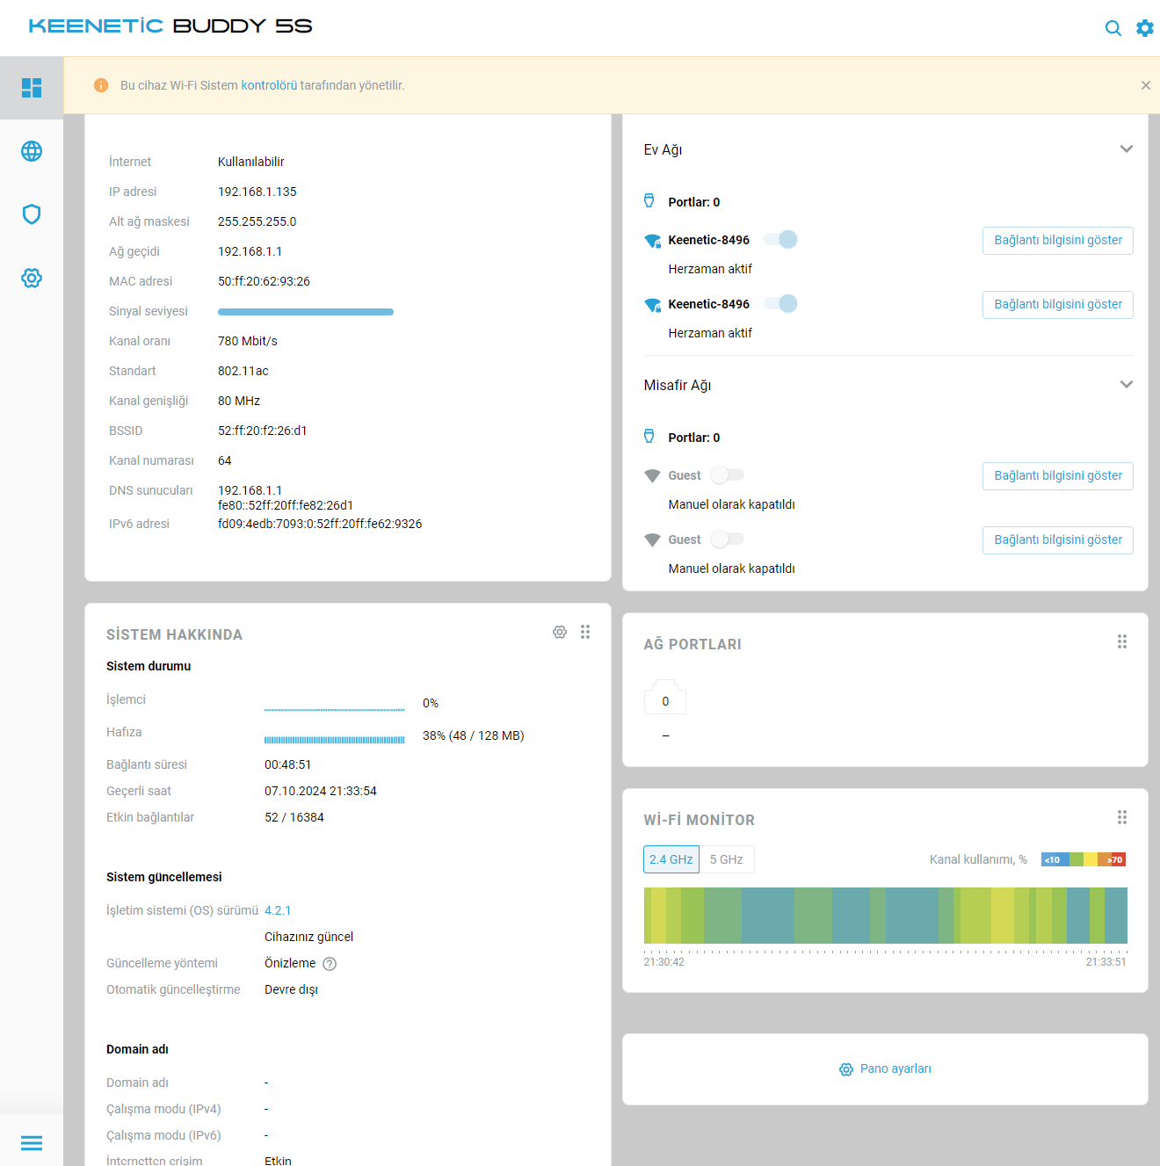Open the management gear icon in sidebar
This screenshot has width=1160, height=1166.
click(32, 278)
